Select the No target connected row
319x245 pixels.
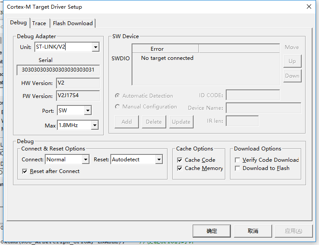tap(167, 58)
